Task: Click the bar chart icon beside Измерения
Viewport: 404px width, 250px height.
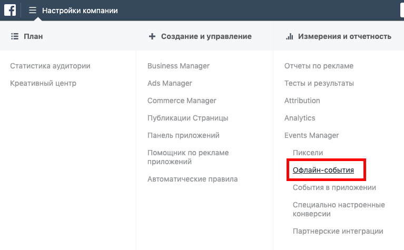Action: pyautogui.click(x=290, y=36)
